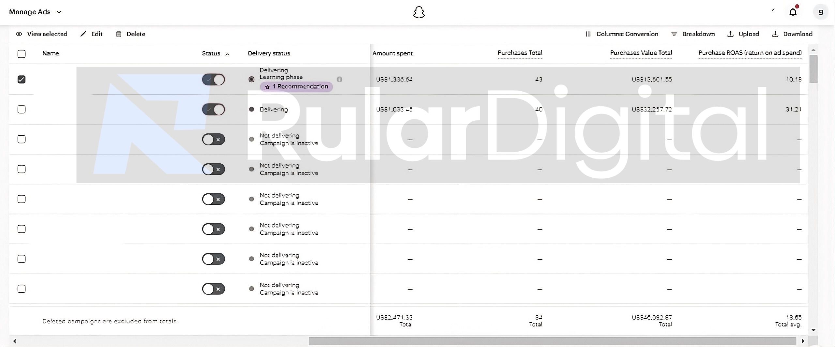835x347 pixels.
Task: Uncheck the first campaign row checkbox
Action: (x=22, y=79)
